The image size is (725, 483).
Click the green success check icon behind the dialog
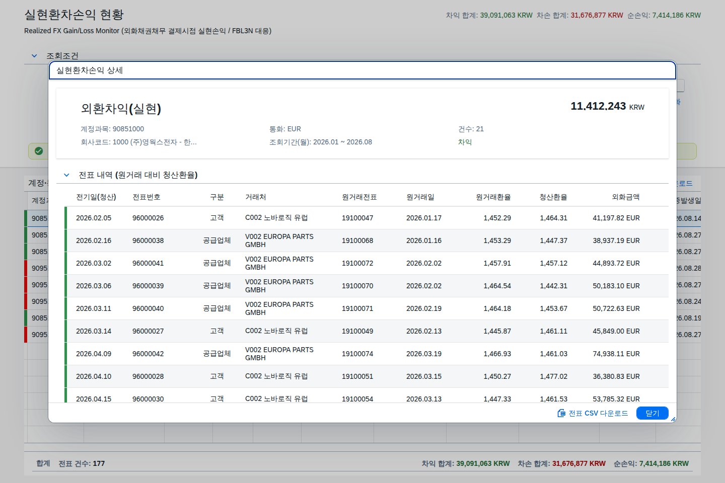point(39,151)
